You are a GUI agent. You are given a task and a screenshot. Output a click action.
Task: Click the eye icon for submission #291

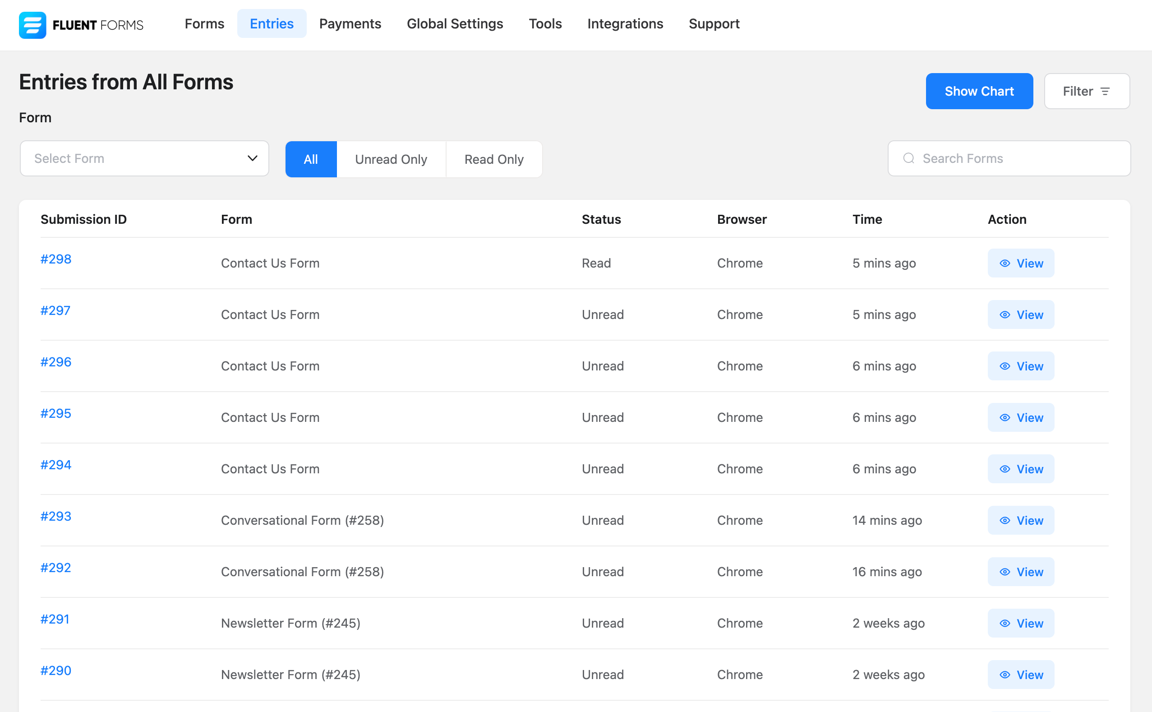pyautogui.click(x=1005, y=624)
